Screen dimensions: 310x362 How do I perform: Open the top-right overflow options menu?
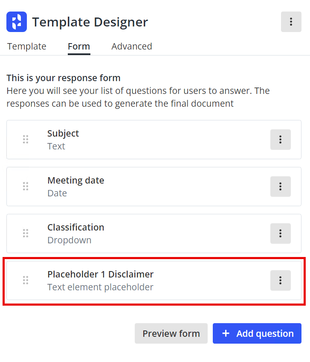click(291, 21)
